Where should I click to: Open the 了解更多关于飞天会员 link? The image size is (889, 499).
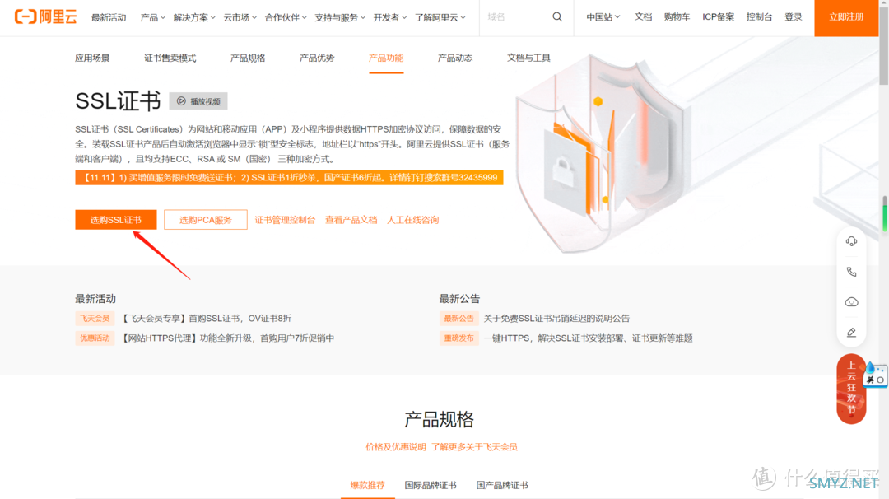[475, 447]
